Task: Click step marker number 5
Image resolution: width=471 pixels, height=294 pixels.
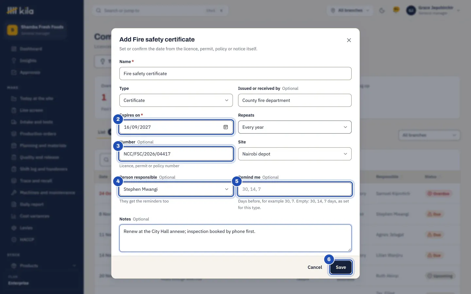Action: pyautogui.click(x=237, y=181)
